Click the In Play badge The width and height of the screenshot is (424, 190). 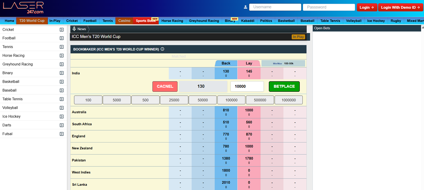[298, 37]
